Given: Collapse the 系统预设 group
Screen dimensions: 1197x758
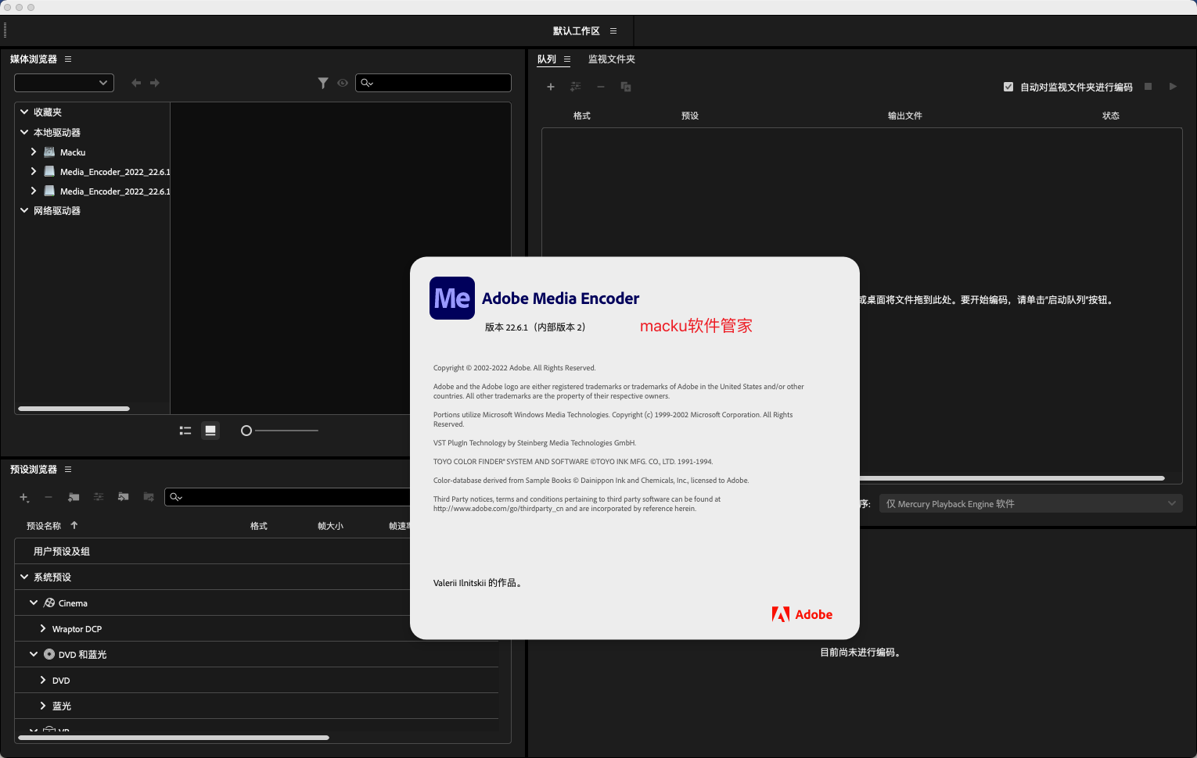Looking at the screenshot, I should pos(24,577).
